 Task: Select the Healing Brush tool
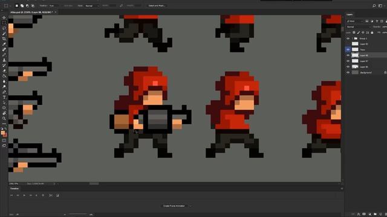(4, 49)
